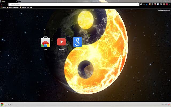The width and height of the screenshot is (171, 107).
Task: Click the orange square extension icon
Action: 150,4
